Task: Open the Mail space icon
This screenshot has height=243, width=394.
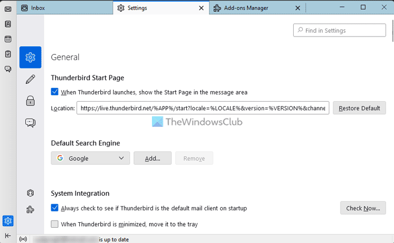Action: [8, 10]
